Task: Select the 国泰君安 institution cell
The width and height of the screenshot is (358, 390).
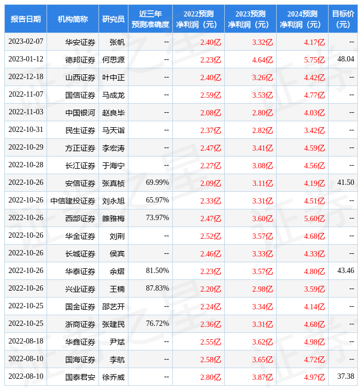Action: coord(73,378)
